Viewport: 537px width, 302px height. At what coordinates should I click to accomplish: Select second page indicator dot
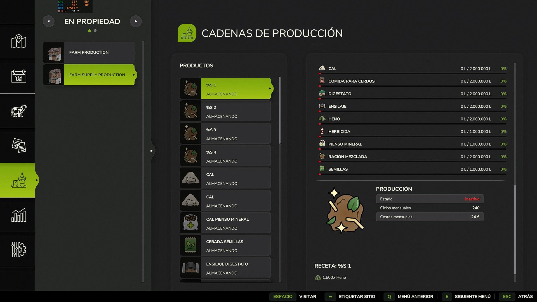pyautogui.click(x=95, y=31)
